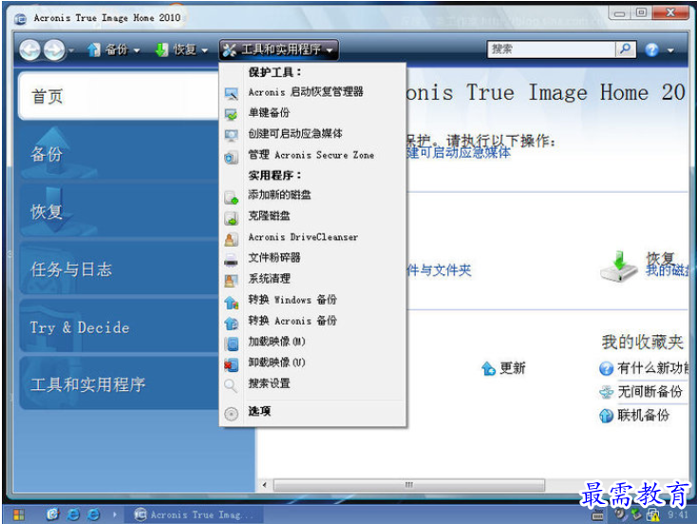Click the search magnifier button
This screenshot has height=524, width=697.
coord(626,49)
